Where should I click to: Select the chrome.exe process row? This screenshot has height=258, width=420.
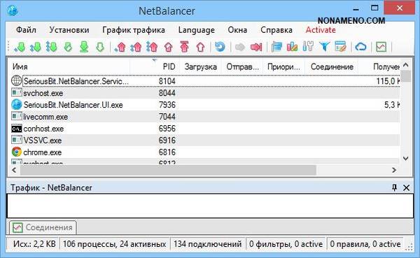point(205,152)
